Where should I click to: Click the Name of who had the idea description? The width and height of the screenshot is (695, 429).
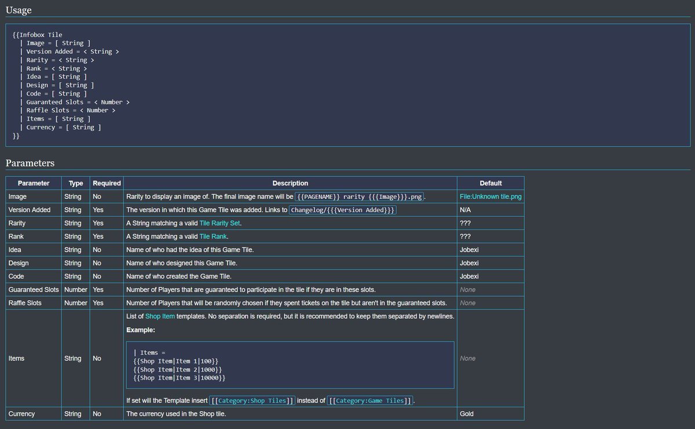[190, 250]
